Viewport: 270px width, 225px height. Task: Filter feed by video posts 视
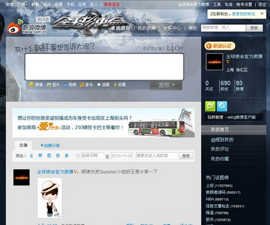pos(58,156)
